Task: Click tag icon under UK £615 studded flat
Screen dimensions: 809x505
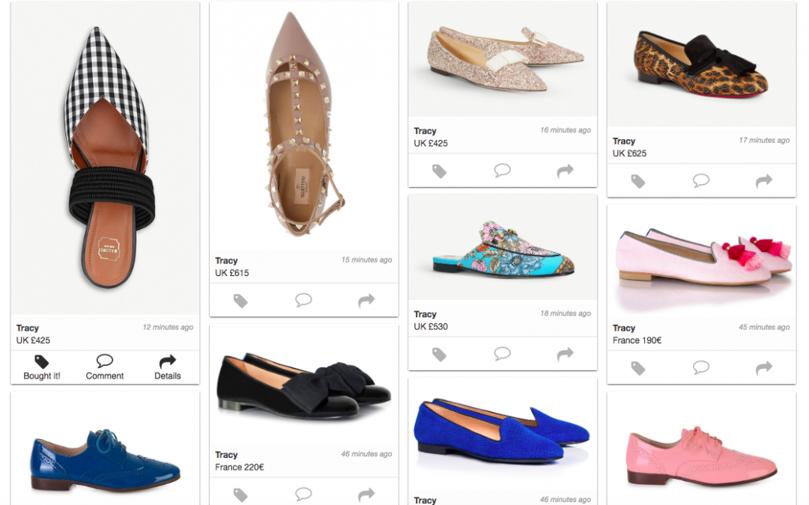Action: [x=240, y=301]
